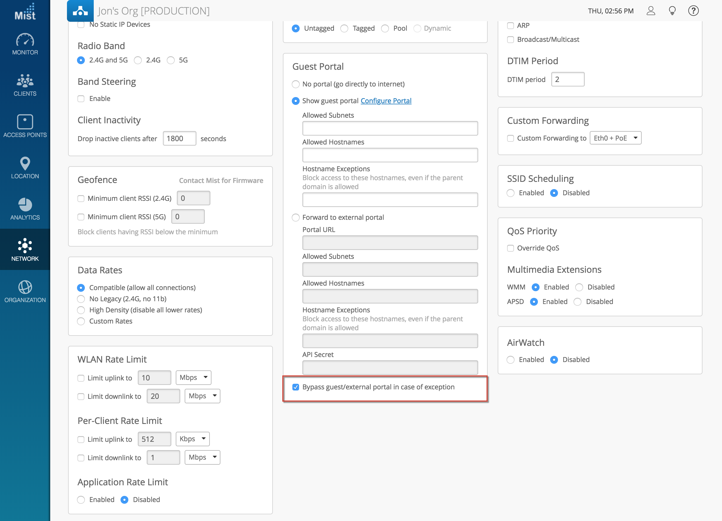Open the Organization globe icon
Image resolution: width=722 pixels, height=521 pixels.
(25, 287)
